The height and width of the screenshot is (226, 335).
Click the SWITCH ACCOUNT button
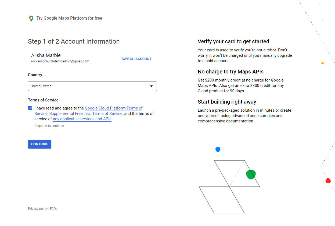[136, 59]
